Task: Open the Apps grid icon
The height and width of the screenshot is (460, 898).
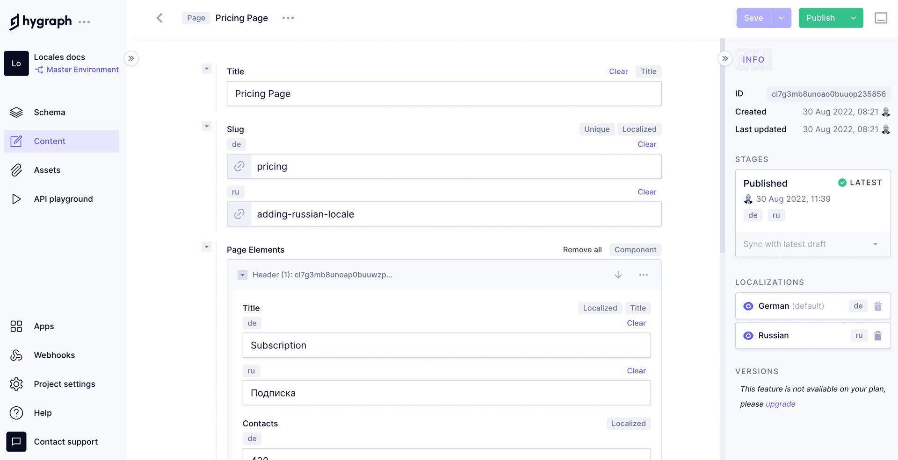Action: pyautogui.click(x=16, y=326)
